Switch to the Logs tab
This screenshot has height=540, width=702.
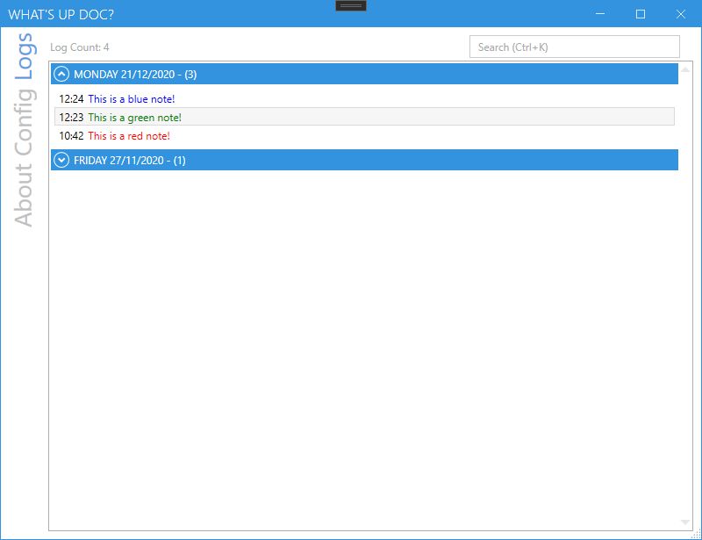pyautogui.click(x=24, y=57)
